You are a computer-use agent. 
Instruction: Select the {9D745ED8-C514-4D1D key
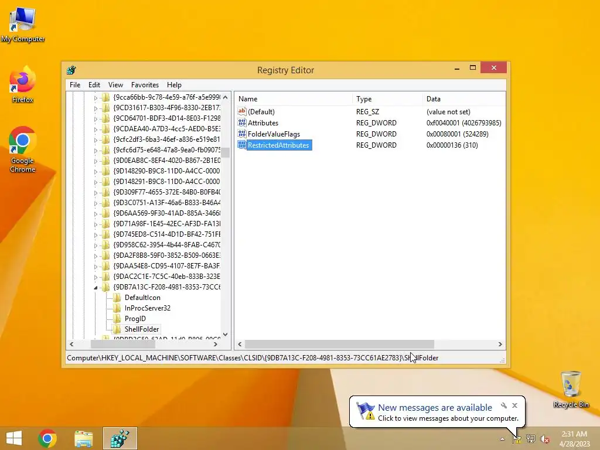[x=166, y=234]
